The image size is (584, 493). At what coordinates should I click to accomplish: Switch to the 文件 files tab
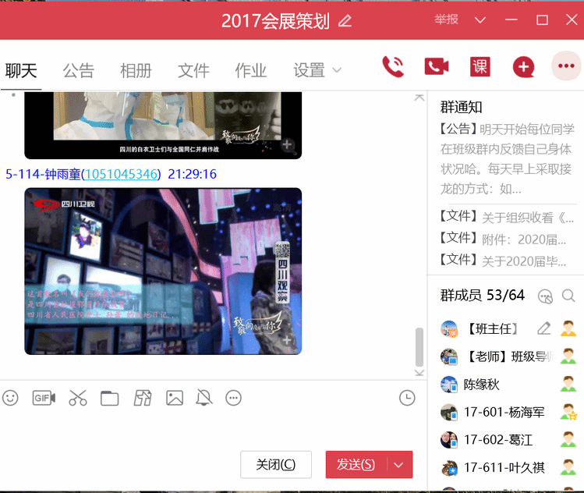click(193, 70)
